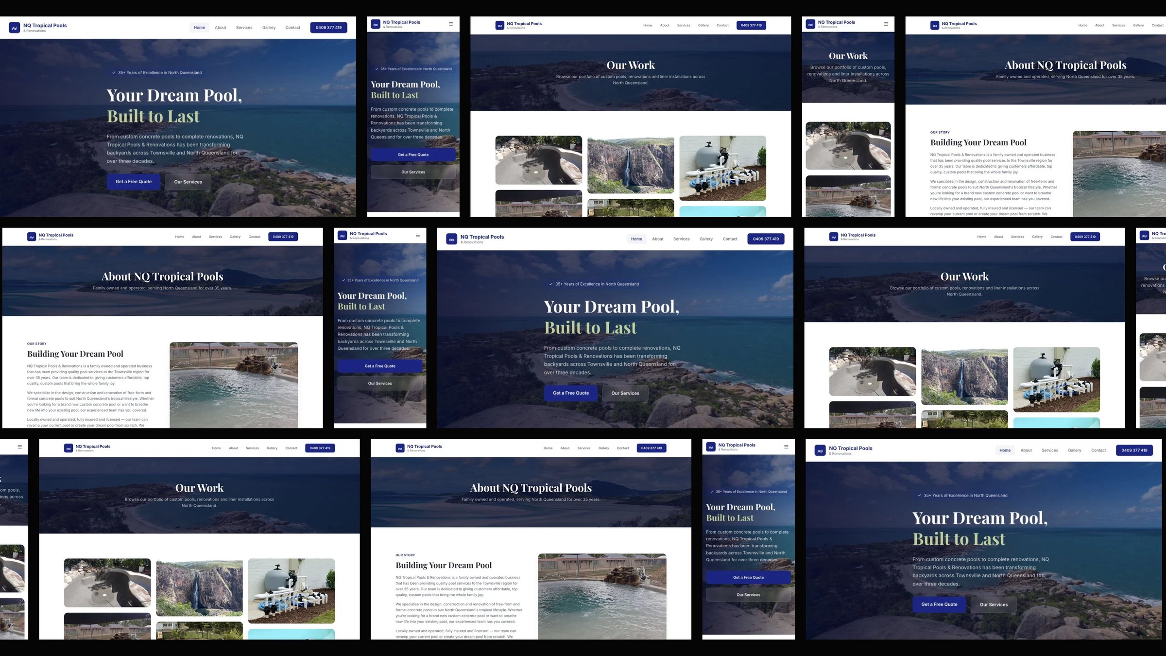Click the wave logo in bottom-row desktop Our Work mockup
Screen dimensions: 1166x656
pyautogui.click(x=69, y=448)
